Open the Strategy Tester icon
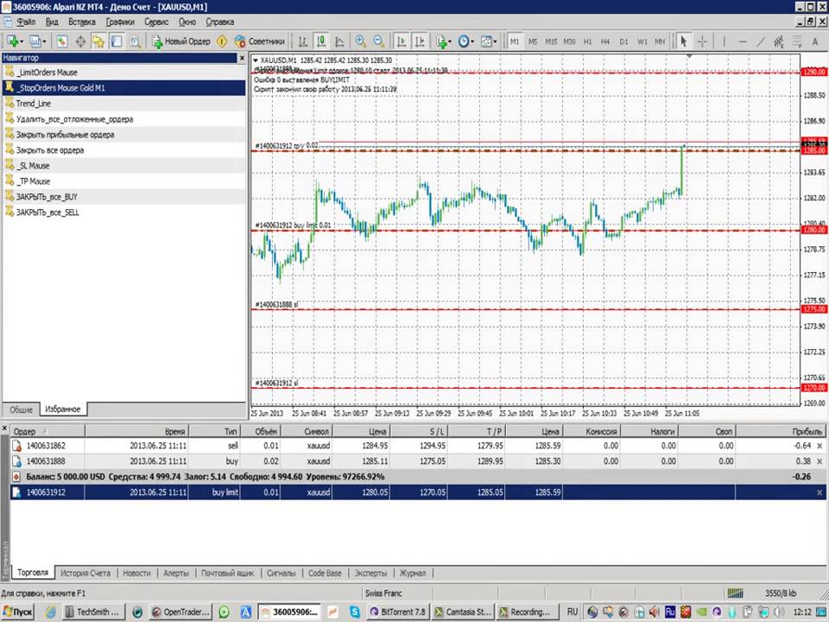Screen dimensions: 829x622 pos(135,41)
